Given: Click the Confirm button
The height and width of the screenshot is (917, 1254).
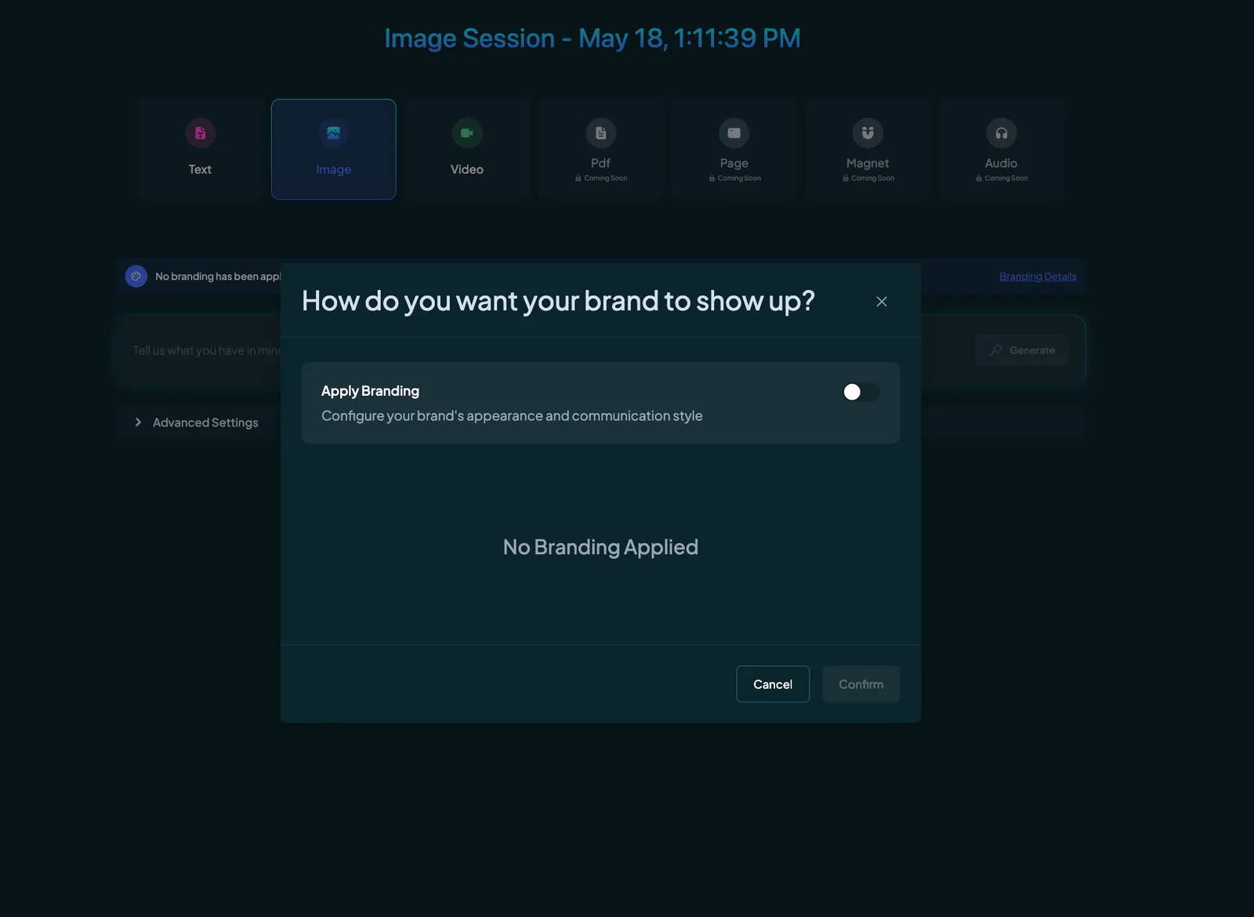Looking at the screenshot, I should tap(861, 684).
